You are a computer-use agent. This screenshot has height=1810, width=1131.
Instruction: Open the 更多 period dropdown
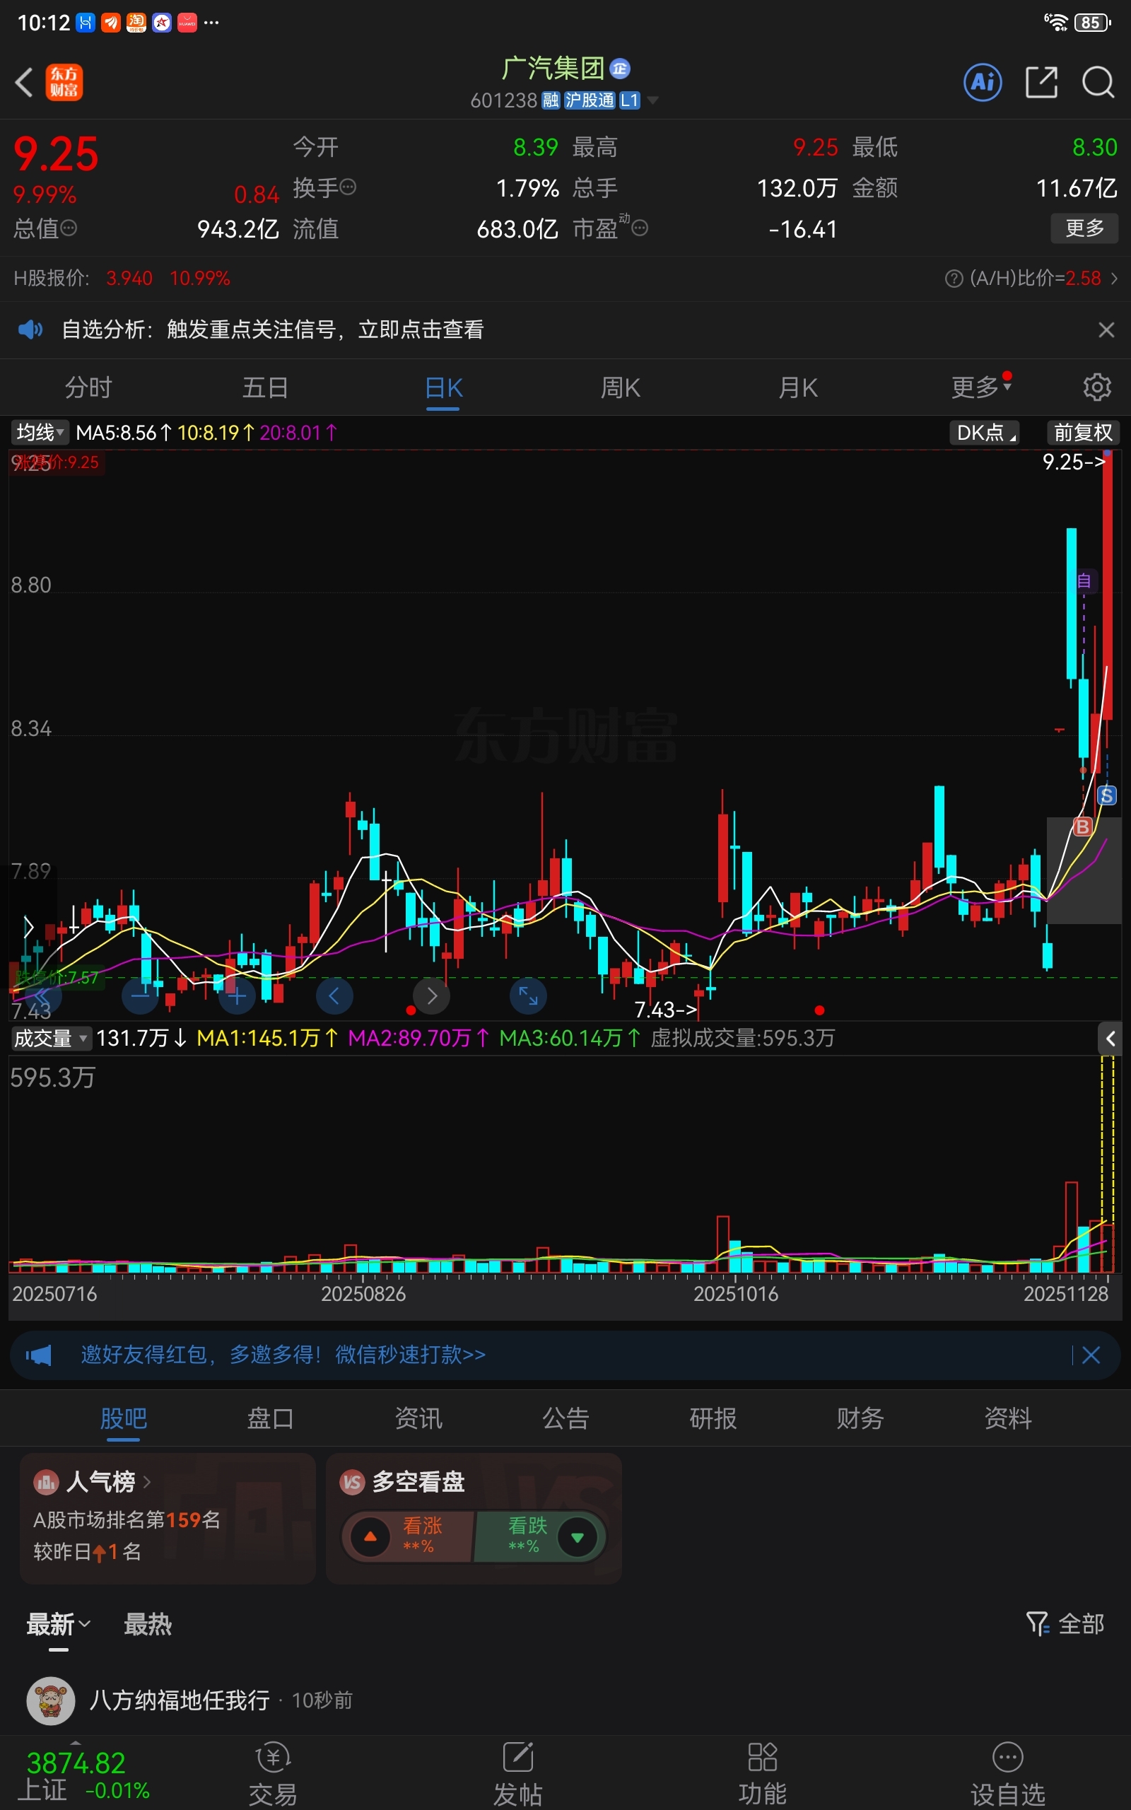tap(980, 387)
